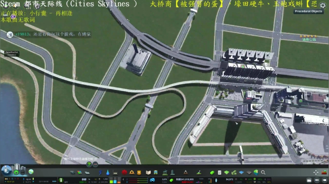Open the Info Views globe button
The image size is (329, 184).
click(x=6, y=170)
